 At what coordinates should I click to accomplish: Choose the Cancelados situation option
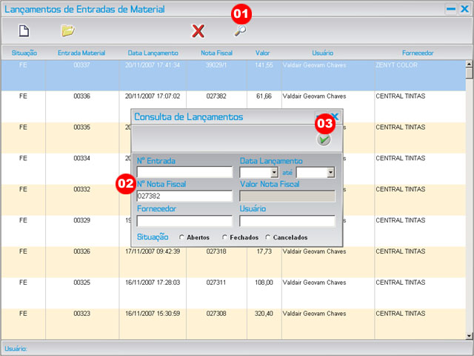point(268,237)
